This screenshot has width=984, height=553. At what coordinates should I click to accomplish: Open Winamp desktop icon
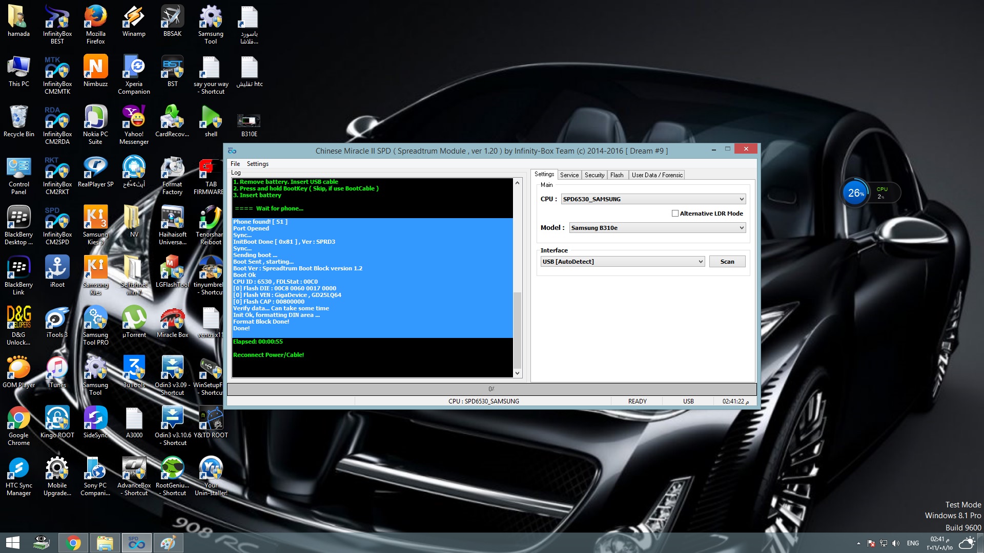tap(134, 20)
